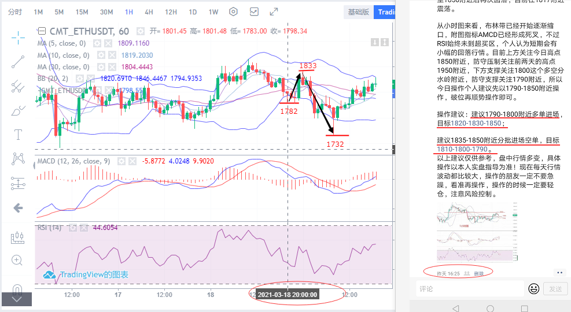Click the back arrow in left toolbar
This screenshot has width=571, height=312.
point(18,208)
